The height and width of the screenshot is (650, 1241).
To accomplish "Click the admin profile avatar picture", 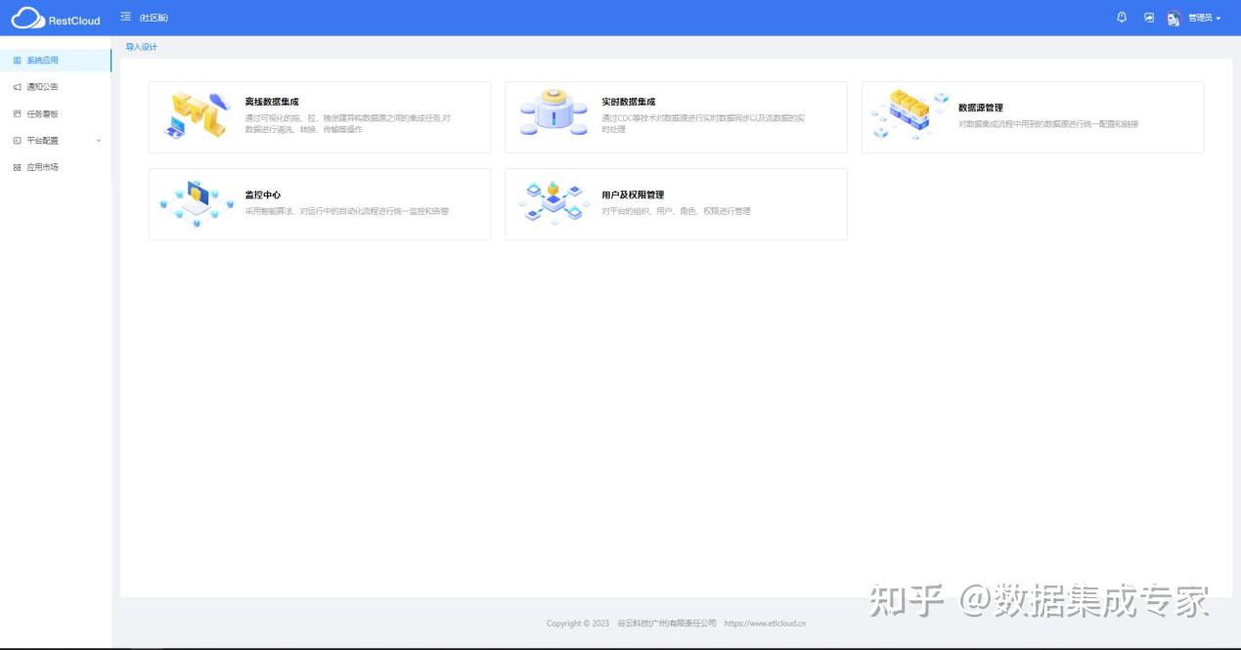I will pos(1173,18).
